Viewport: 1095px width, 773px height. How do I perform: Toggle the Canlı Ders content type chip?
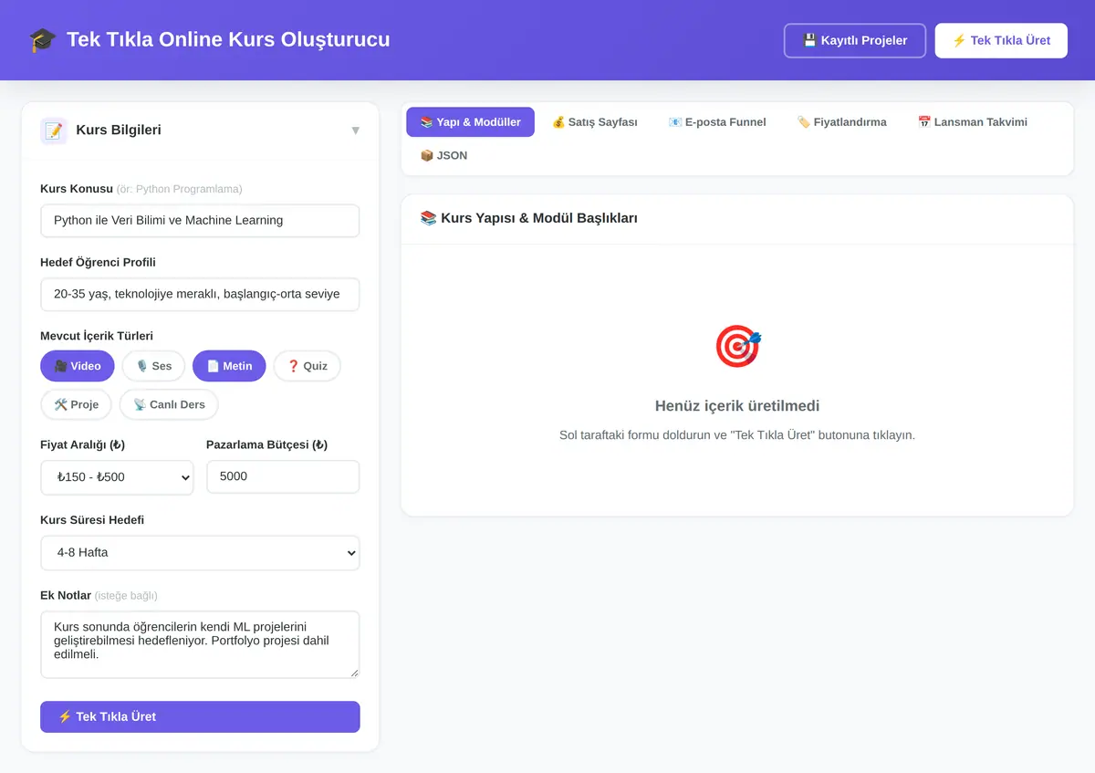pos(169,404)
